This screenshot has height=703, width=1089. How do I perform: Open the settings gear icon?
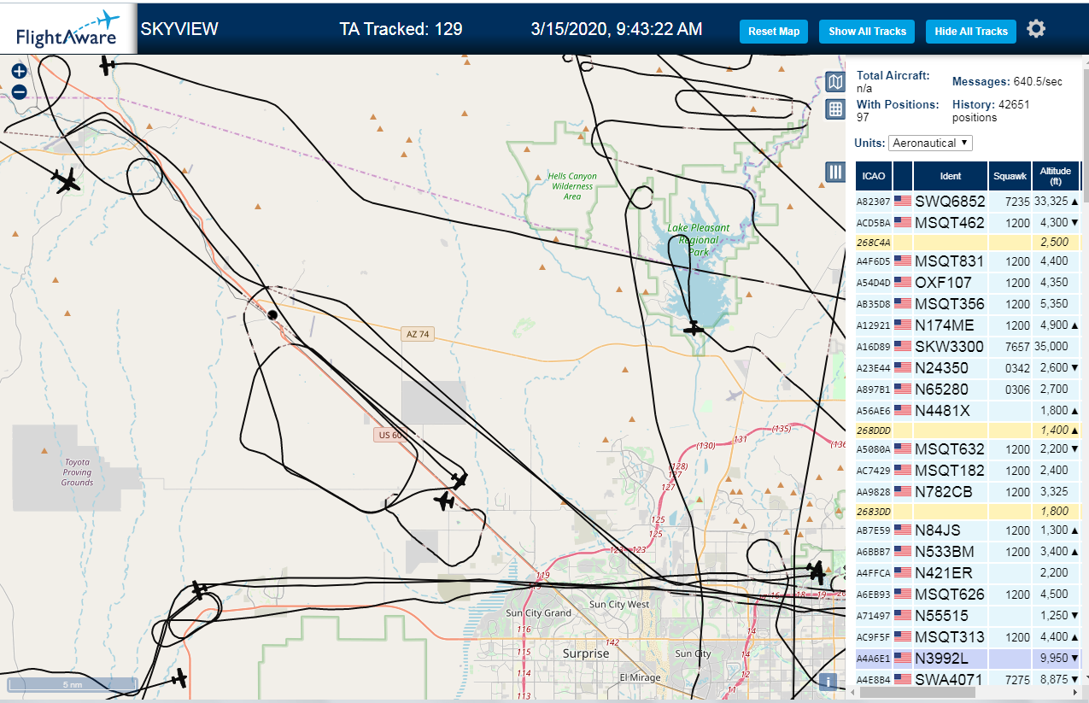coord(1036,29)
